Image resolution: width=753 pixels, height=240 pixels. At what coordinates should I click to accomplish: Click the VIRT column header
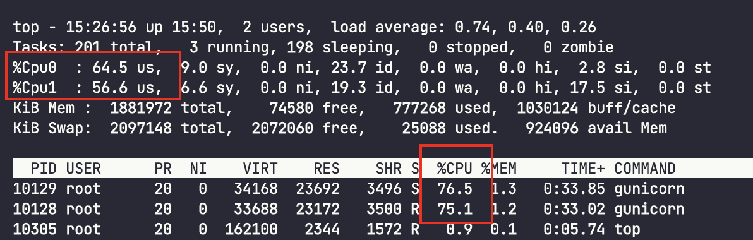point(260,169)
